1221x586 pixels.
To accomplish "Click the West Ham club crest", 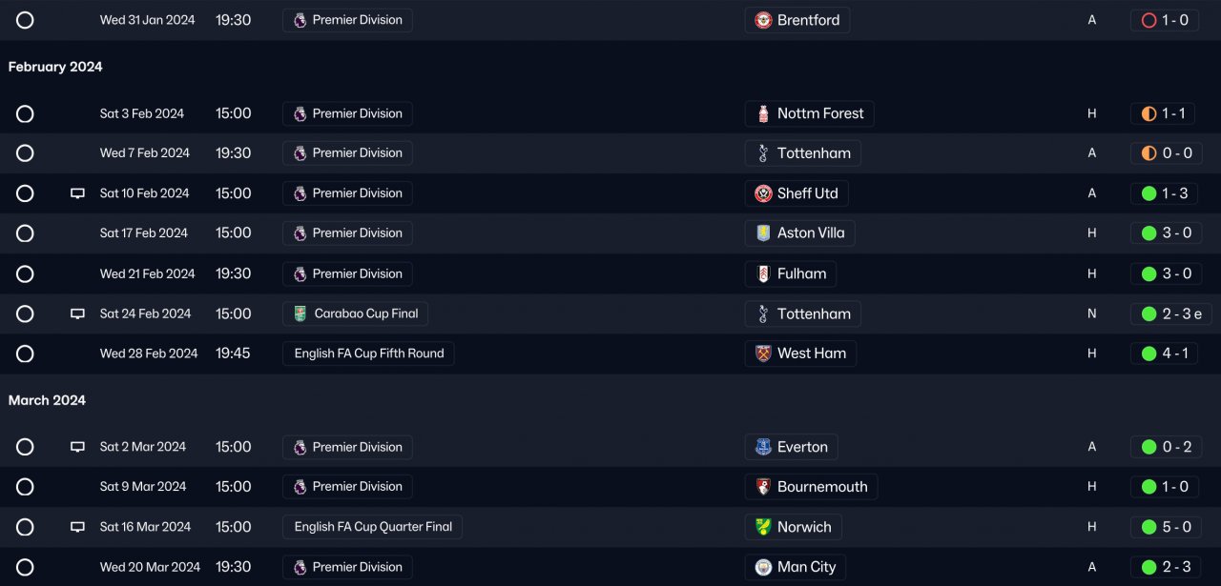I will pos(763,354).
